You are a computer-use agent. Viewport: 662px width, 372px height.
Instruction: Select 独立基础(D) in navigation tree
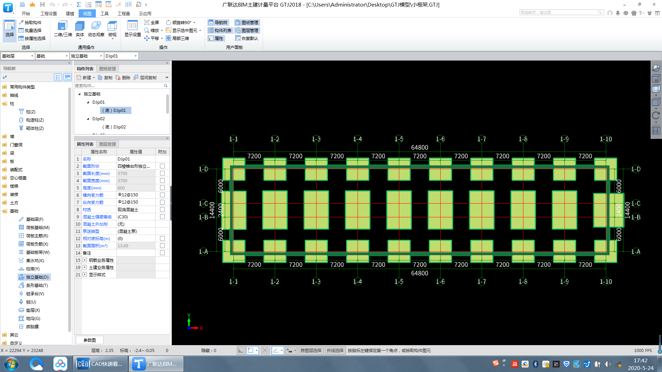click(34, 277)
